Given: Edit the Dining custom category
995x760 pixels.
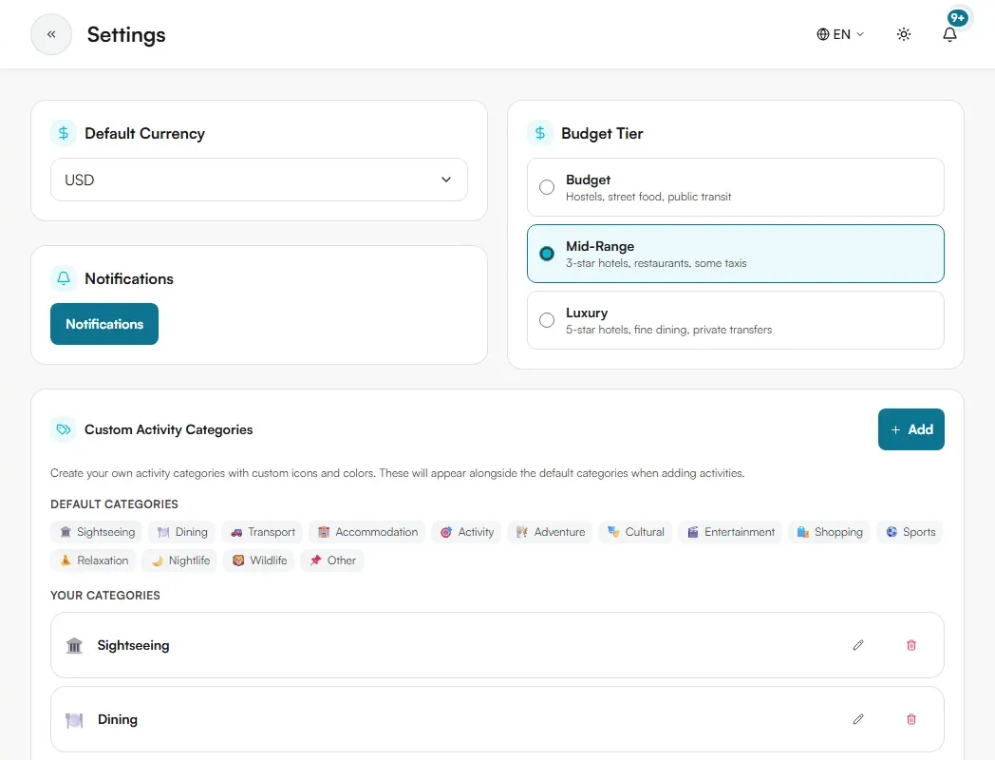Looking at the screenshot, I should click(858, 719).
